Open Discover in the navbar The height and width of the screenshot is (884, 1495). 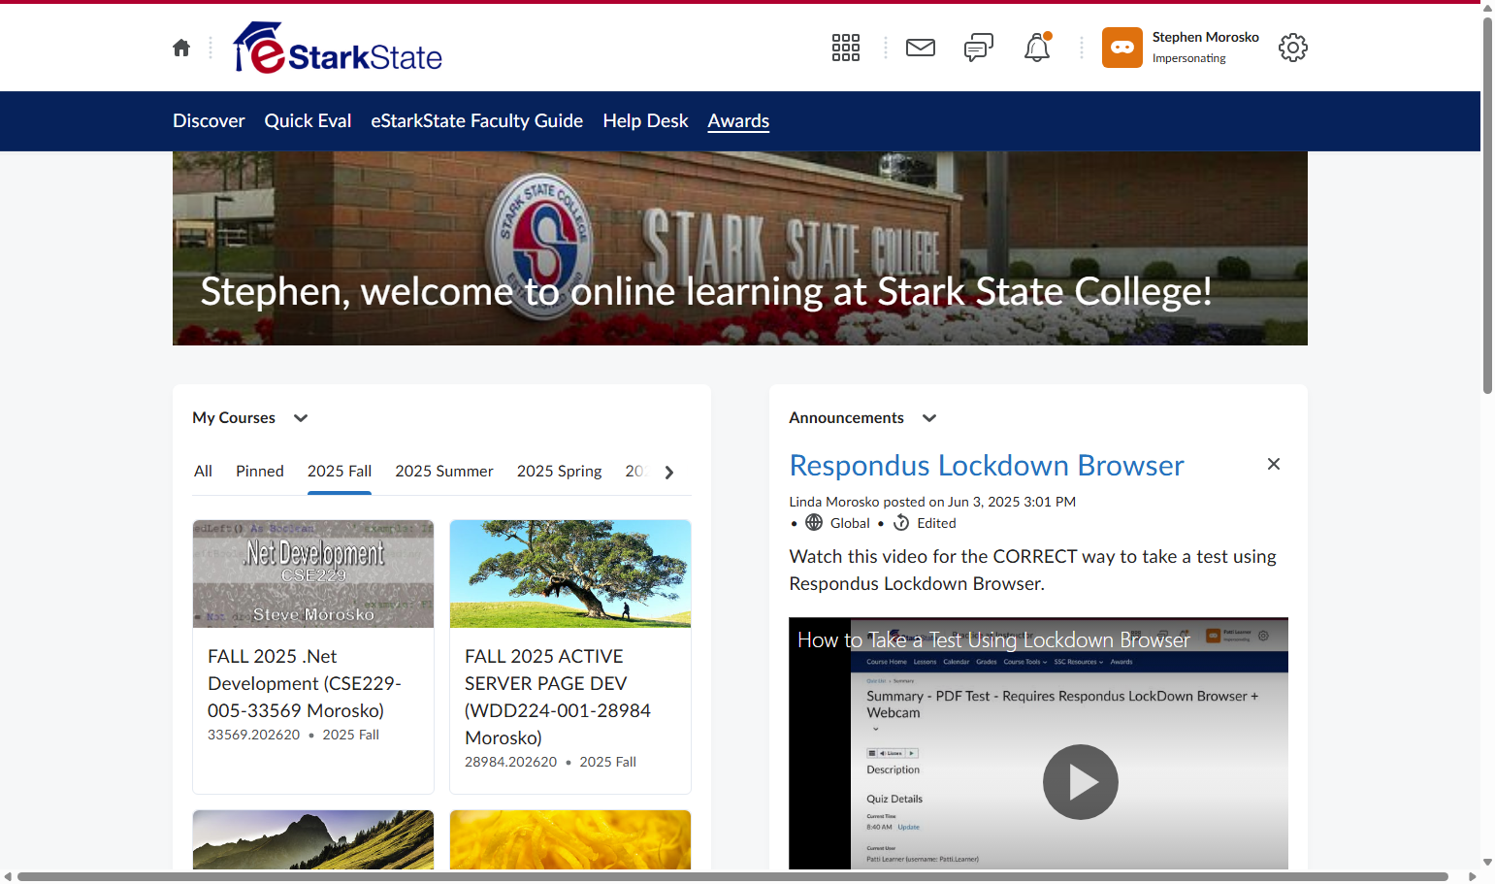click(209, 121)
